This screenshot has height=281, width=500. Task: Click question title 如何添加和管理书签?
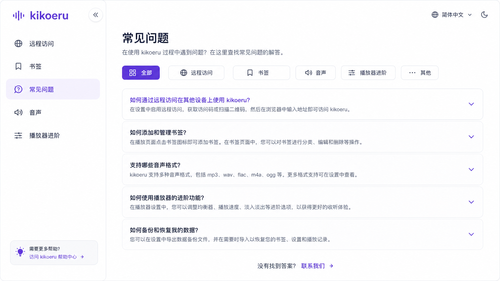pyautogui.click(x=158, y=133)
